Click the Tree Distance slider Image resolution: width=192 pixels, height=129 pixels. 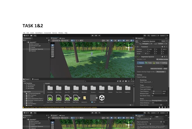(x=157, y=91)
